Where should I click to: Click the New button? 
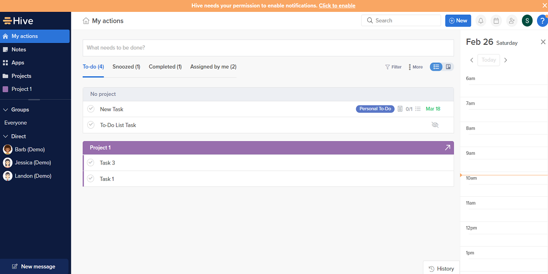pos(458,21)
